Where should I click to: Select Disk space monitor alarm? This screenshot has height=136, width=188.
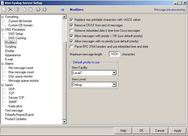(21, 76)
